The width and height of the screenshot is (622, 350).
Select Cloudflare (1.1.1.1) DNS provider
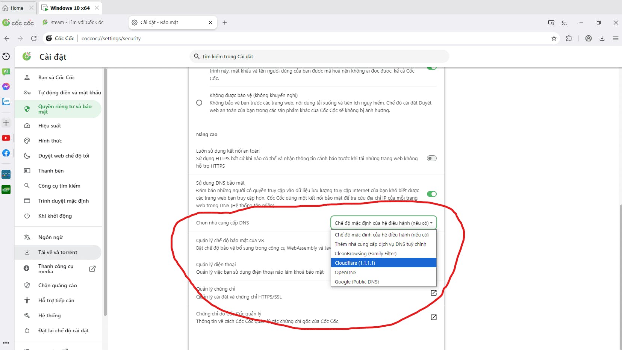[x=384, y=263]
